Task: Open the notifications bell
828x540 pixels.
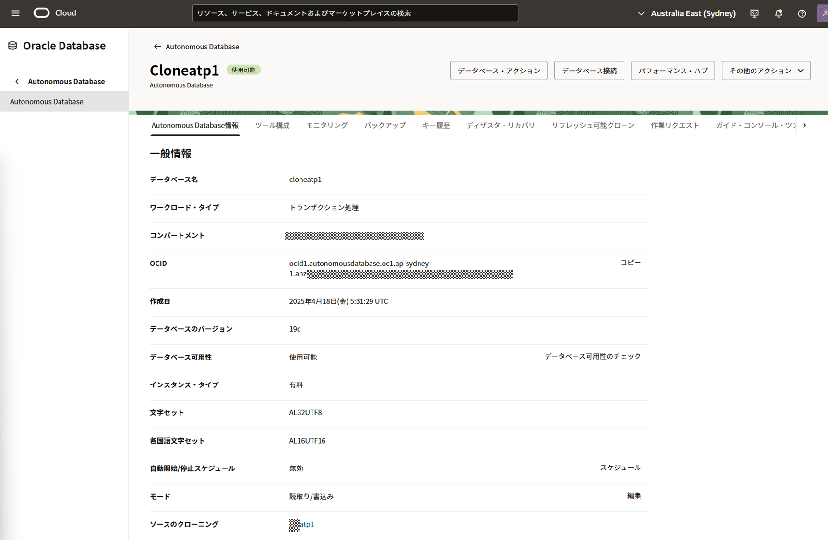Action: (x=779, y=13)
